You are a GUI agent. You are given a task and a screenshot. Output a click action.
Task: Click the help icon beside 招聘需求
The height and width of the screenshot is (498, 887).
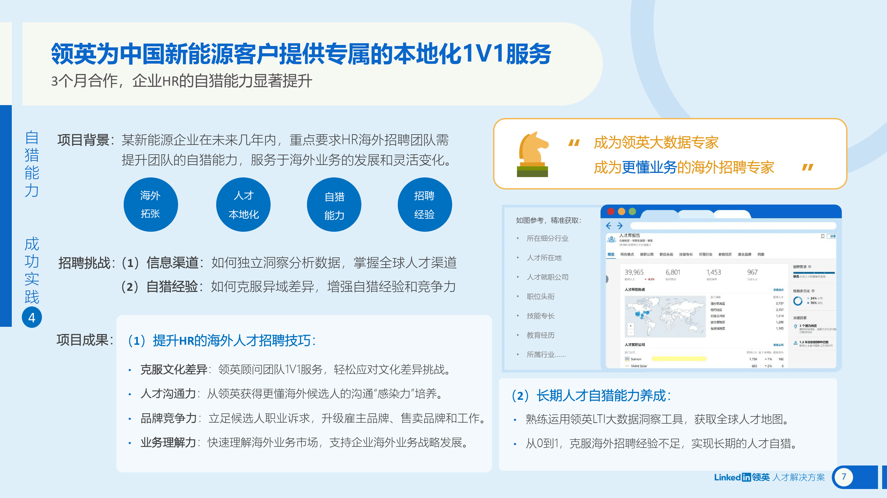pyautogui.click(x=810, y=267)
